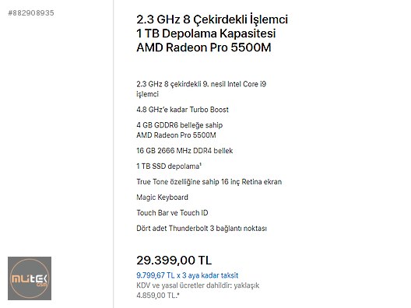Click the 4.859,00 TL tax amount
Screen dimensions: 411x308
158,296
